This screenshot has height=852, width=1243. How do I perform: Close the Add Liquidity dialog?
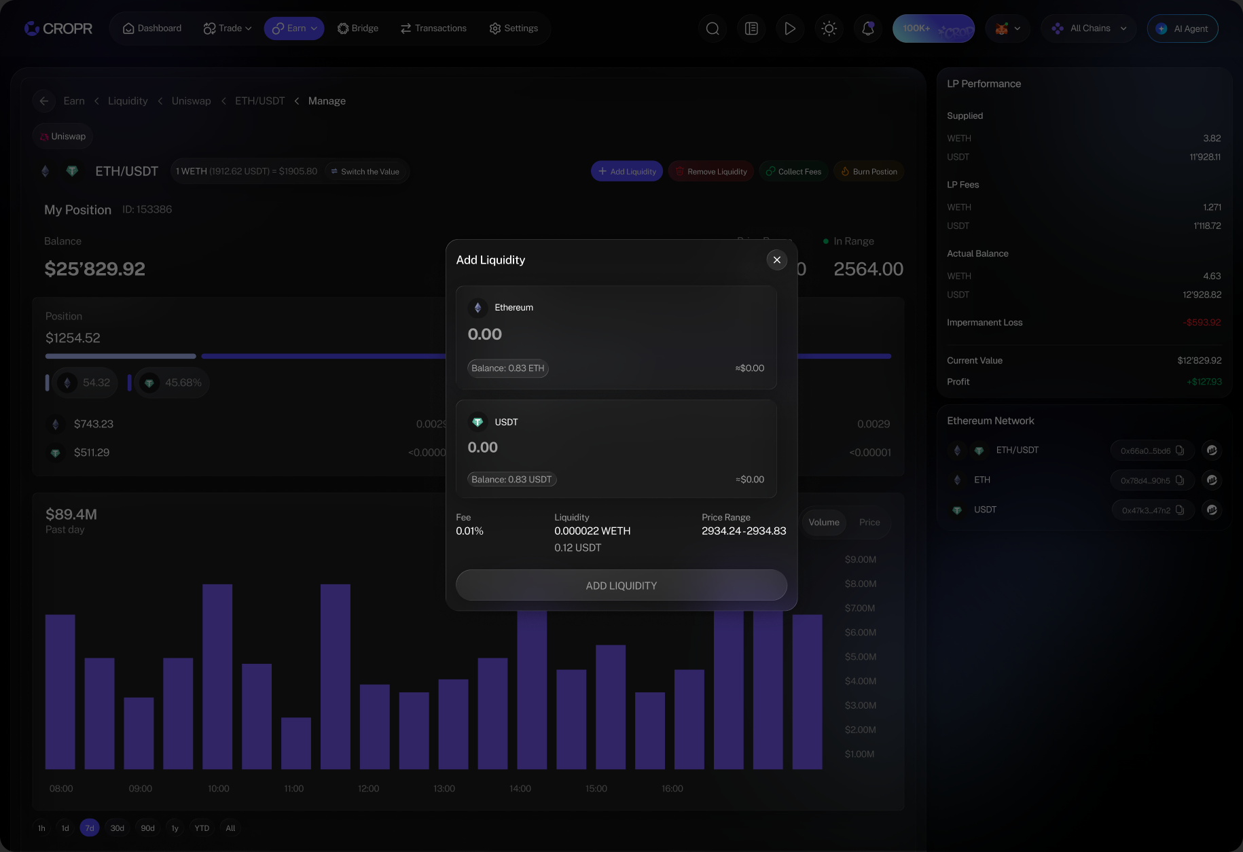(x=777, y=260)
